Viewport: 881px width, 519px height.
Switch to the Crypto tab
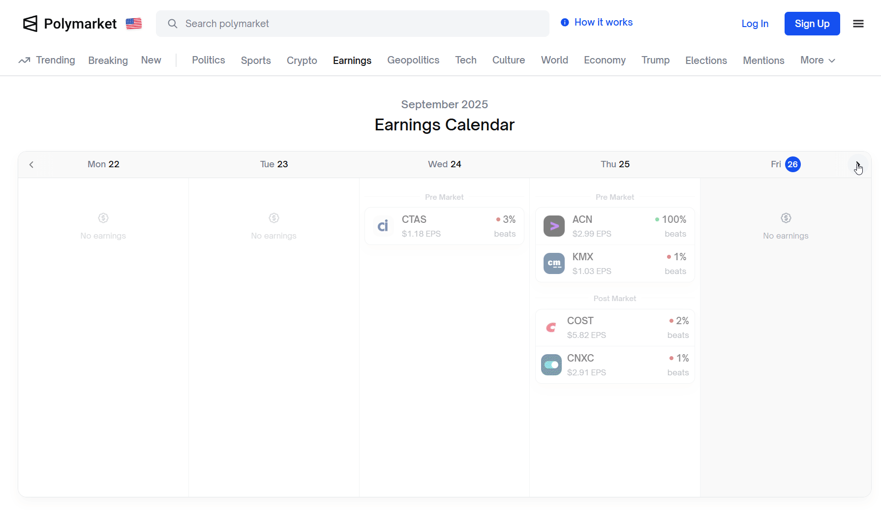[x=302, y=60]
